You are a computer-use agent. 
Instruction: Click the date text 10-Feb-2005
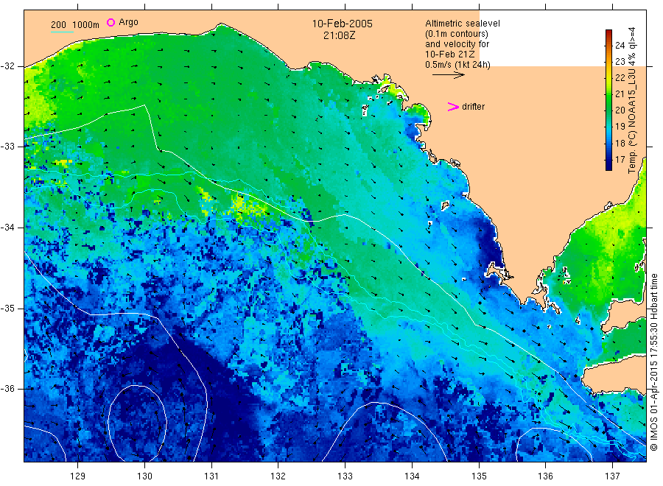[x=342, y=24]
